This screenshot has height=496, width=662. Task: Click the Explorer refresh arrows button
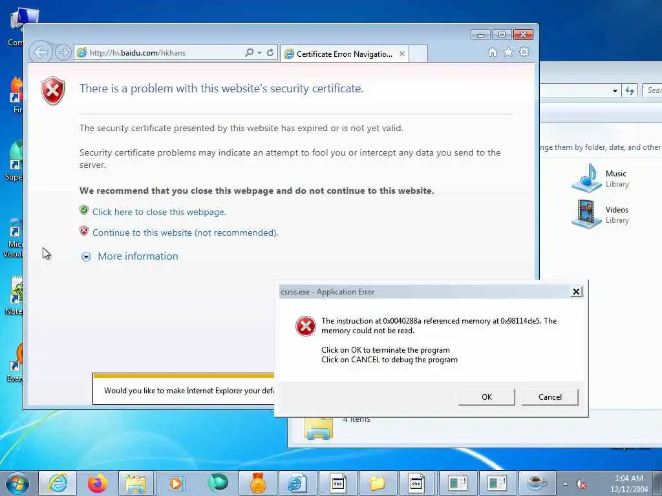[630, 90]
